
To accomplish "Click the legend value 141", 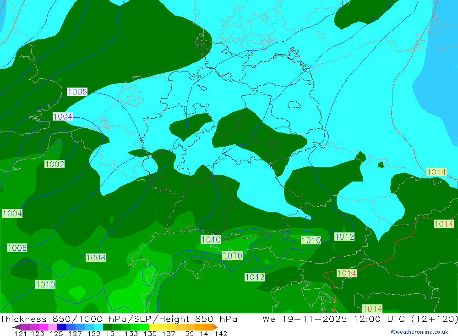I will coord(206,334).
